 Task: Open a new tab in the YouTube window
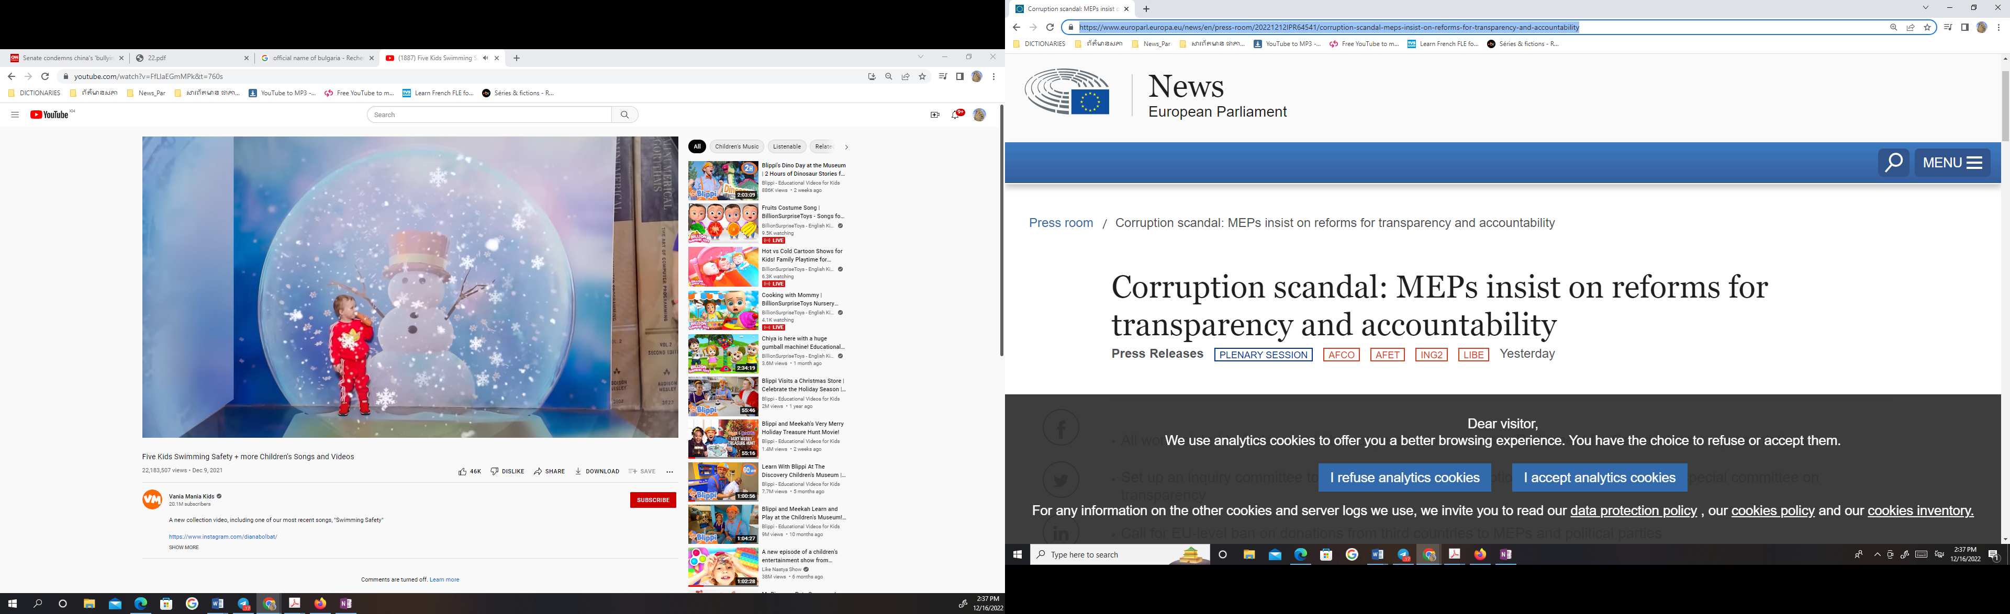(x=517, y=58)
